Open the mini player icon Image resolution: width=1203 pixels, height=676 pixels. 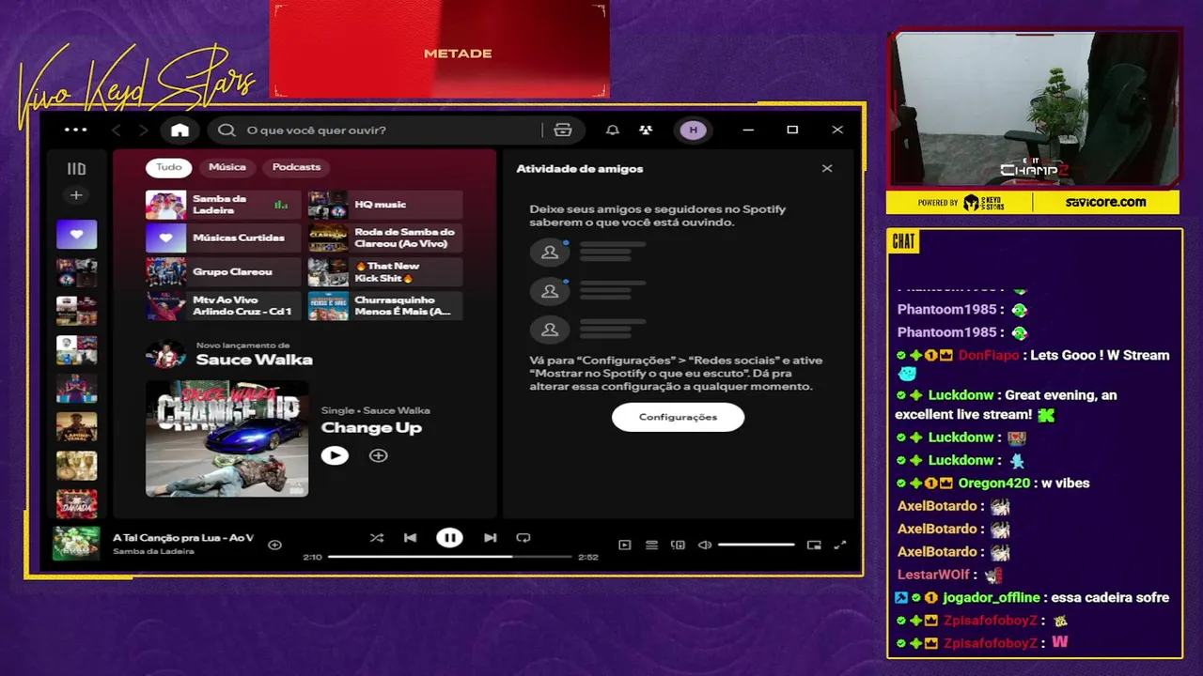click(x=814, y=545)
